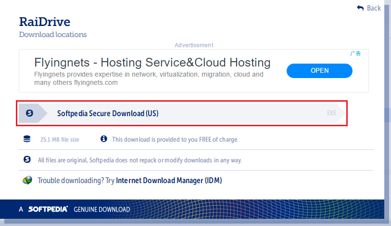This screenshot has width=391, height=226.
Task: Go back via the Back link text
Action: (374, 8)
